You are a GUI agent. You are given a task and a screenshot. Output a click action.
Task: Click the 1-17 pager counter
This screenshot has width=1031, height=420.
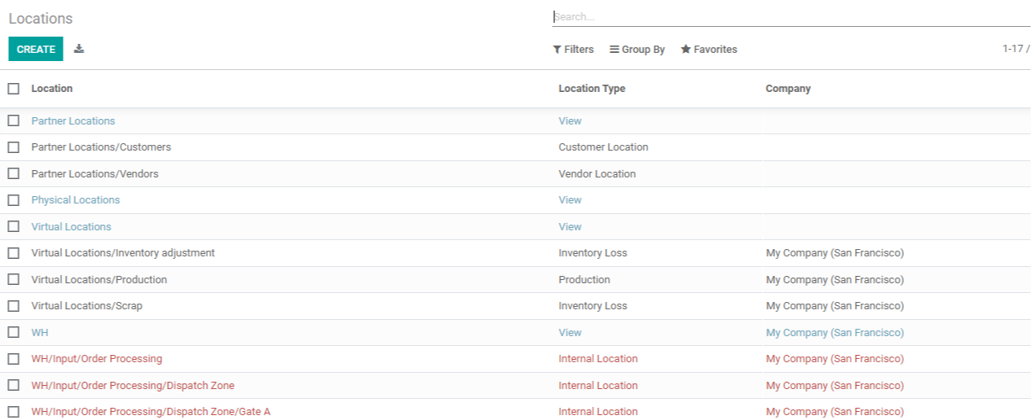click(1016, 49)
